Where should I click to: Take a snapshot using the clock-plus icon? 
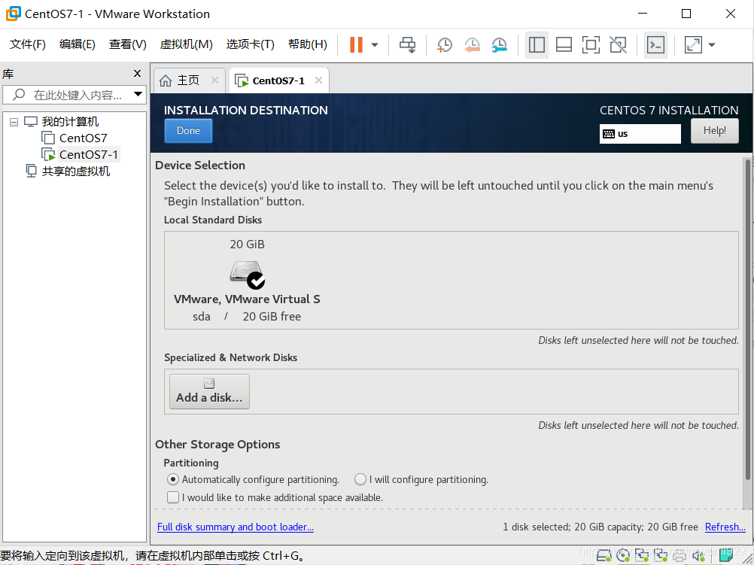tap(444, 44)
